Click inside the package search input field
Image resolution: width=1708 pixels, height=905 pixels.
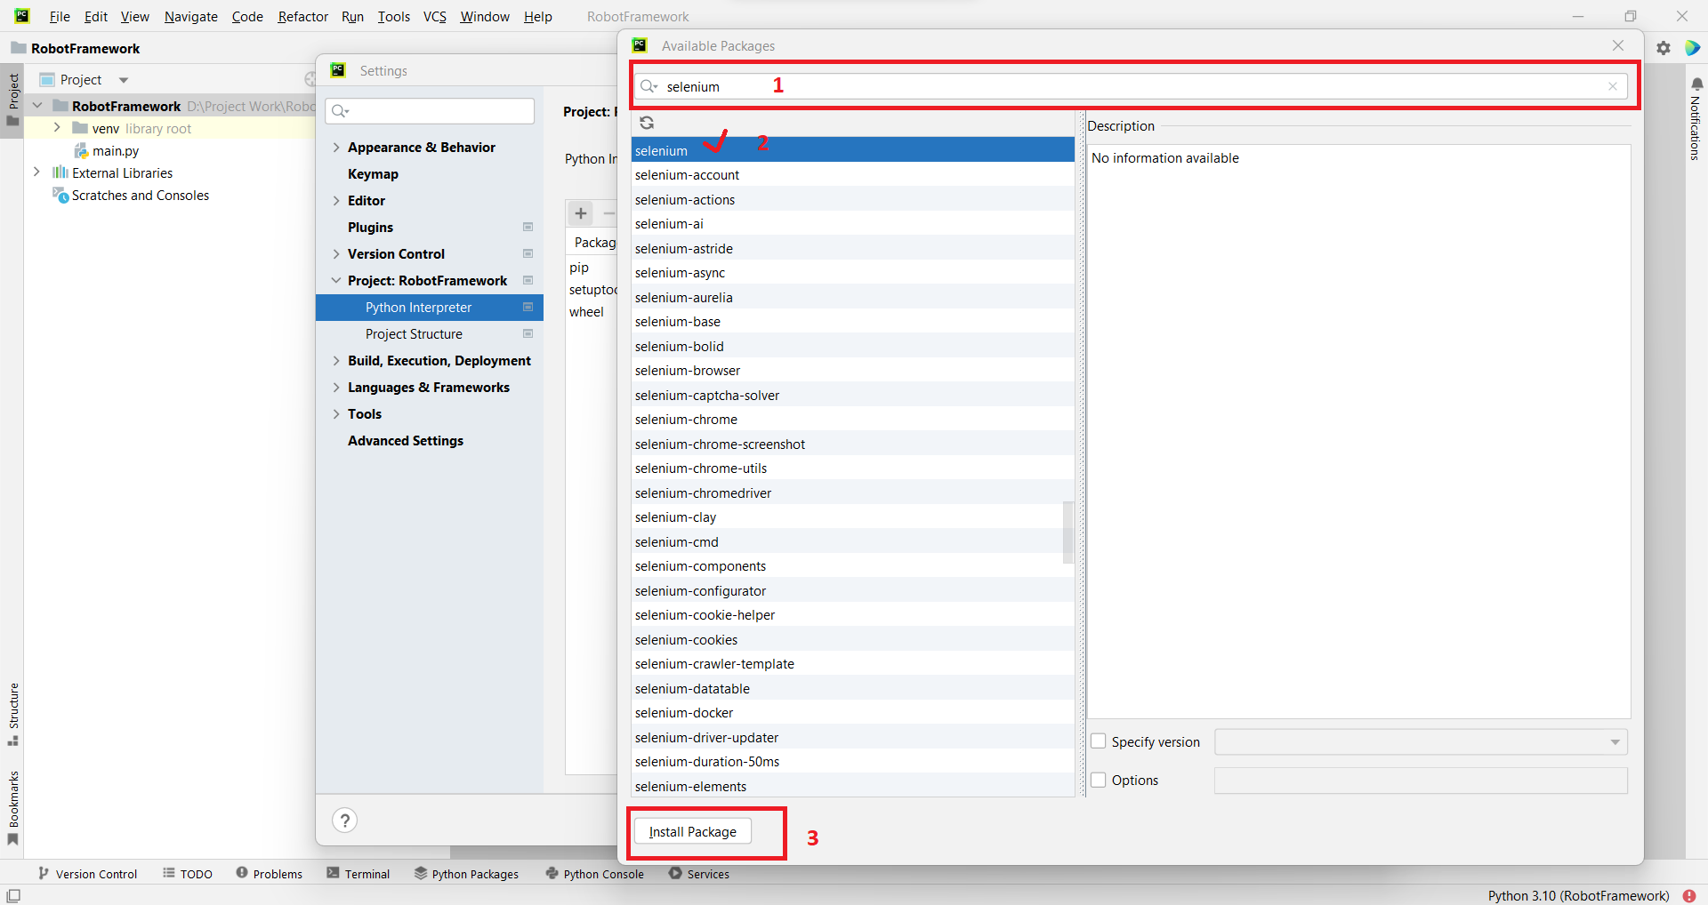(979, 86)
